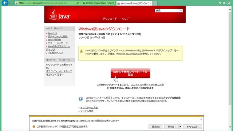Screen dimensions: 233x131
Task: Open the address bar dropdown arrow
Action: tap(80, 3)
